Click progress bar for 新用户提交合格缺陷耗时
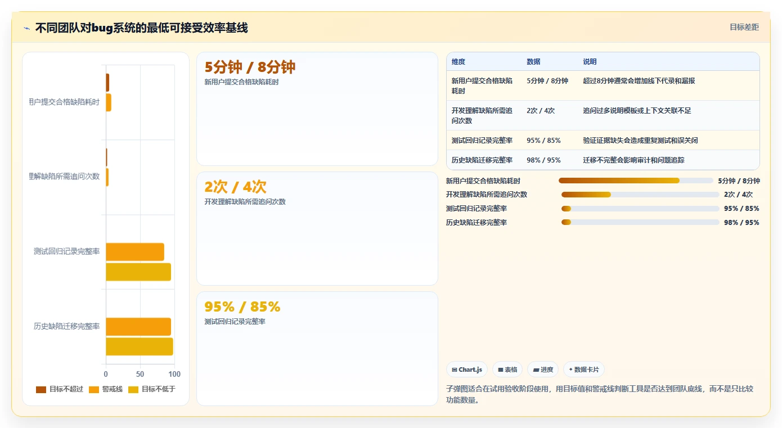Image resolution: width=782 pixels, height=428 pixels. point(636,181)
